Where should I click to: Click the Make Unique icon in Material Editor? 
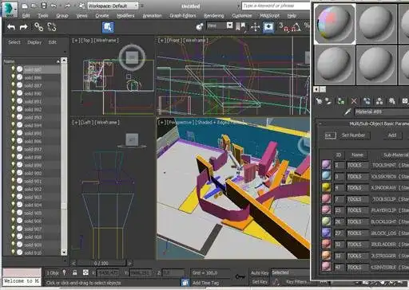tap(379, 101)
